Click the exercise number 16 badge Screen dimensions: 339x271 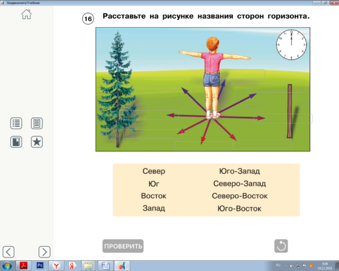click(88, 19)
